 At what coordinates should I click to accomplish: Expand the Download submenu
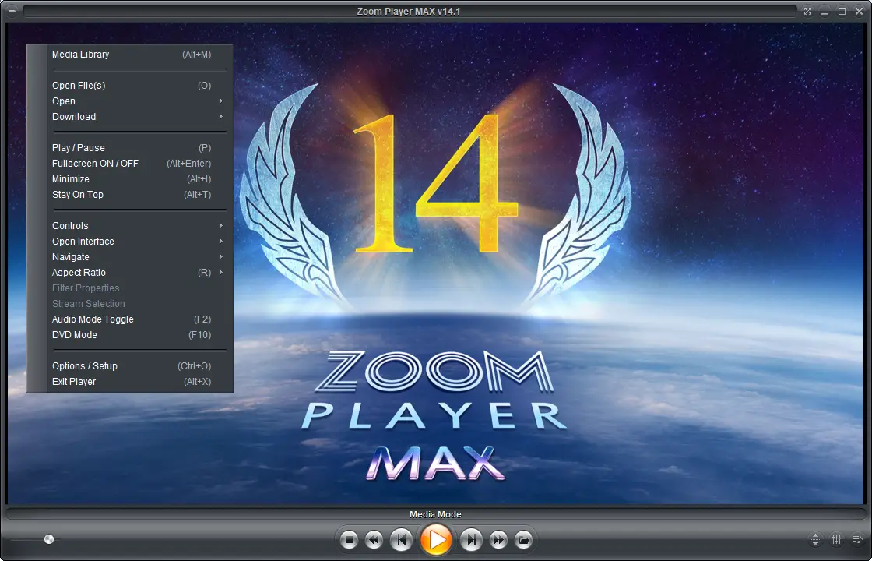pos(132,117)
